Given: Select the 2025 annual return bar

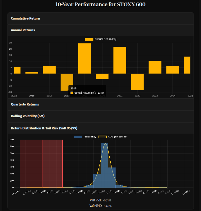Looking at the screenshot, I should click(x=187, y=65).
